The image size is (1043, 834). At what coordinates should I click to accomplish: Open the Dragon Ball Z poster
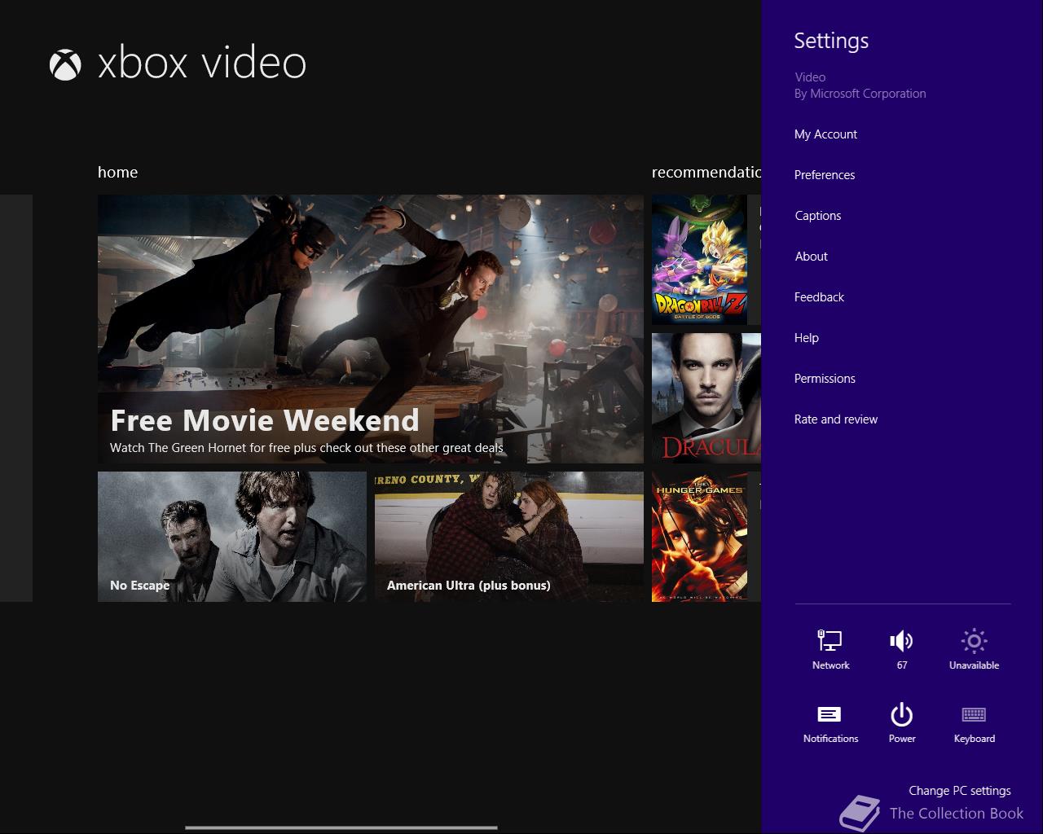click(699, 260)
